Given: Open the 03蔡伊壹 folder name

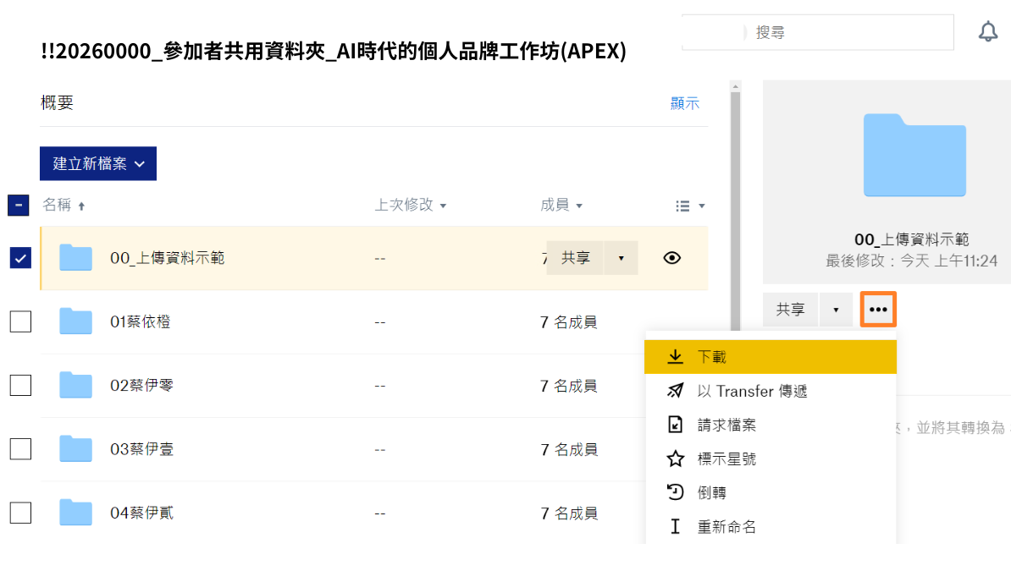Looking at the screenshot, I should (142, 449).
